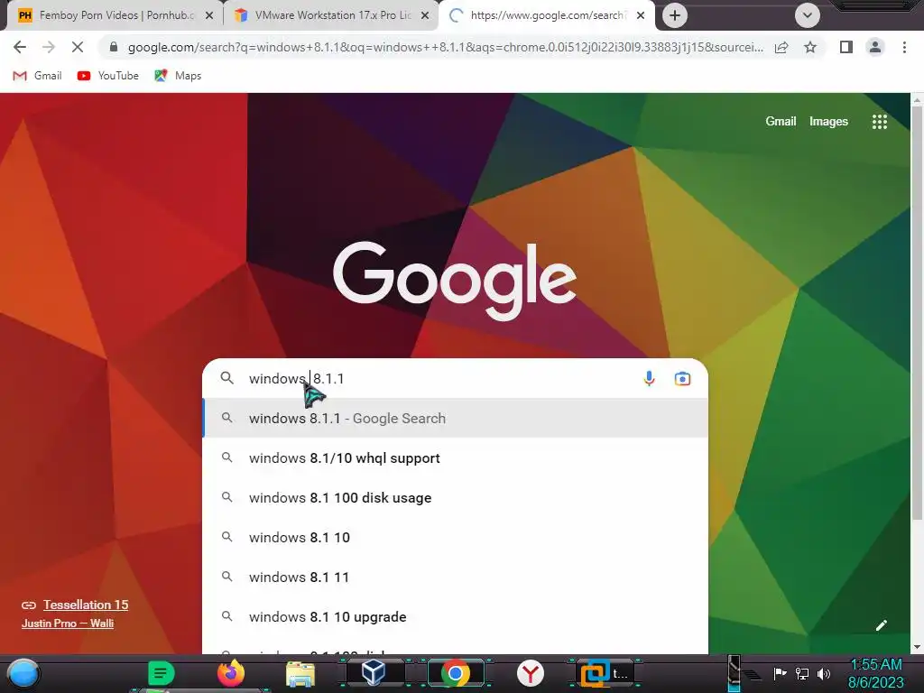Open VMware Workstation taskbar item
924x693 pixels.
pos(604,673)
